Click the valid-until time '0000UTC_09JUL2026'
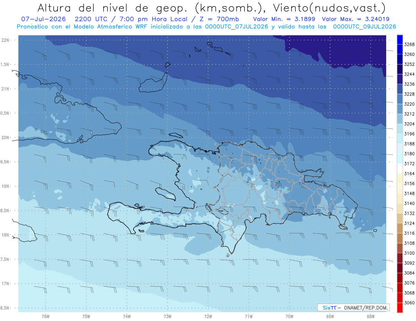 (365, 27)
